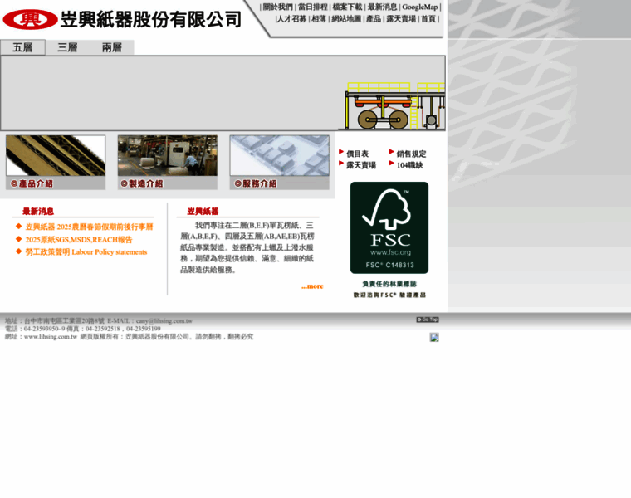
Task: Click the orange diamond beside Labour Policy
Action: pos(18,251)
